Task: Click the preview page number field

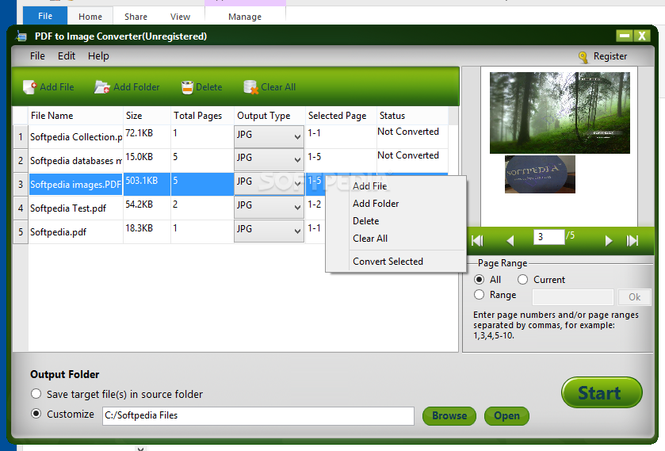Action: coord(548,237)
